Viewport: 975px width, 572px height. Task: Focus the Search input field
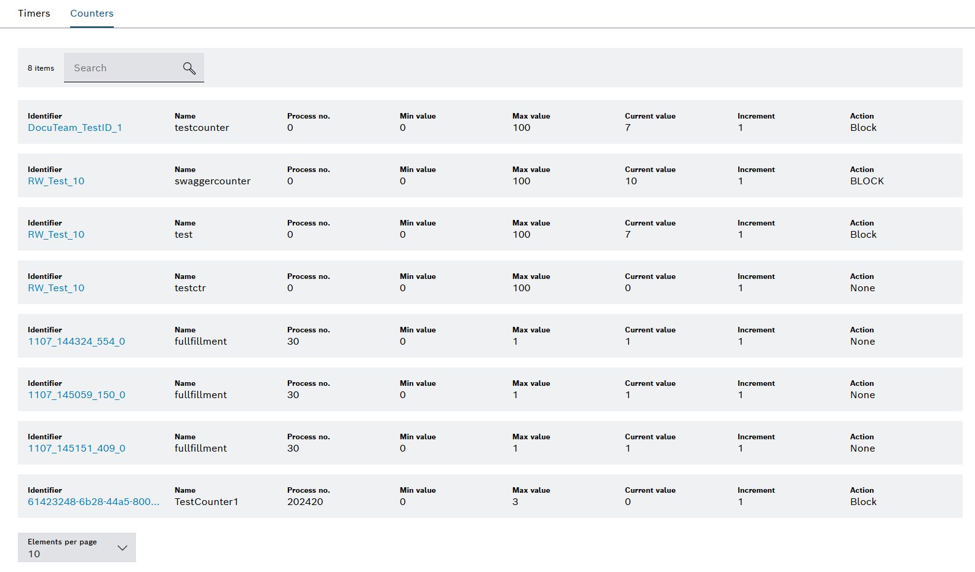123,68
